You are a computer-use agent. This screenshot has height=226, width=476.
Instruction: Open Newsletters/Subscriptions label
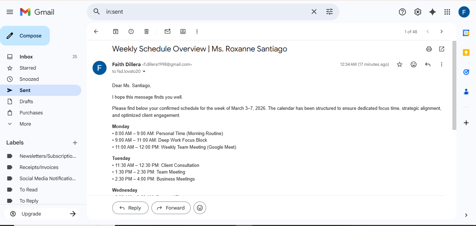pyautogui.click(x=41, y=156)
